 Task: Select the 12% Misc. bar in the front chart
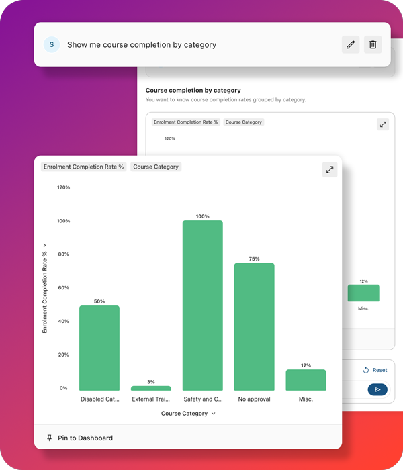(306, 380)
